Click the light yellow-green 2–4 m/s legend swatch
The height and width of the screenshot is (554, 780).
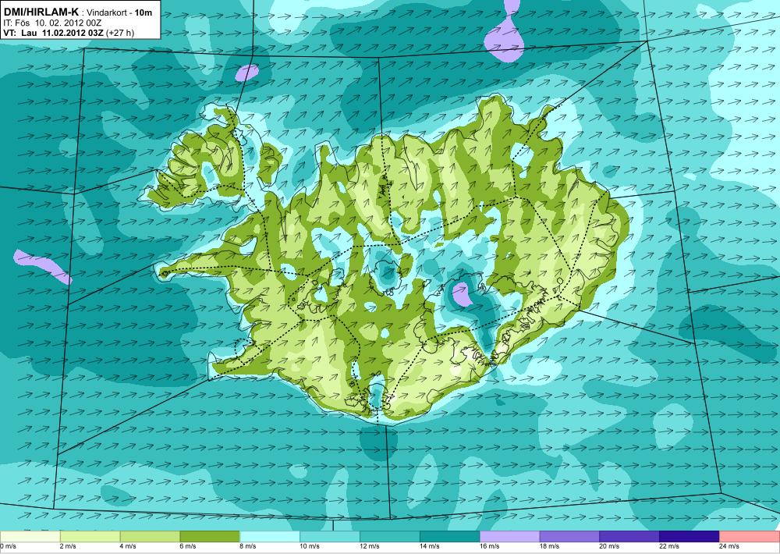90,537
